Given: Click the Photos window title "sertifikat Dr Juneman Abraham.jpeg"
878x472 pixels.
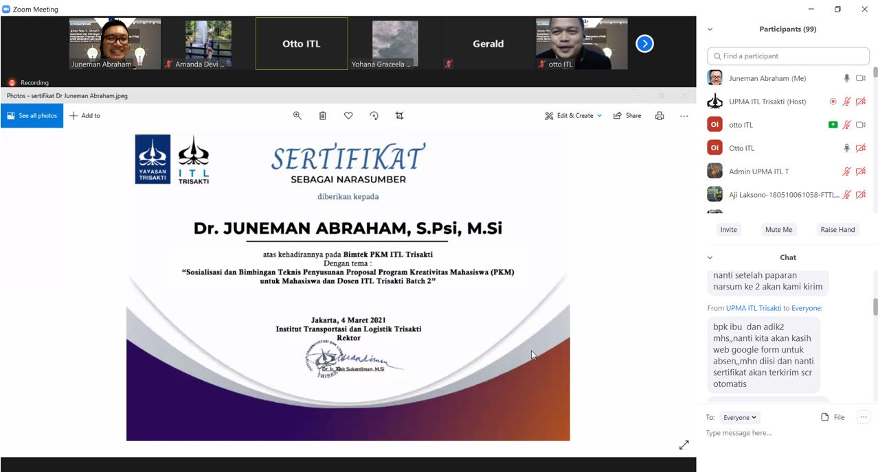Looking at the screenshot, I should point(67,96).
